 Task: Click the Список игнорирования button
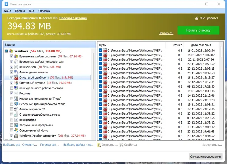coord(205,157)
